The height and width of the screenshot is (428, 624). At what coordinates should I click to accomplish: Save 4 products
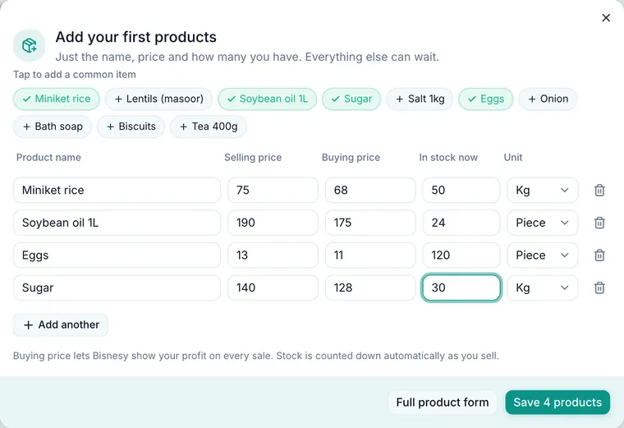tap(557, 402)
